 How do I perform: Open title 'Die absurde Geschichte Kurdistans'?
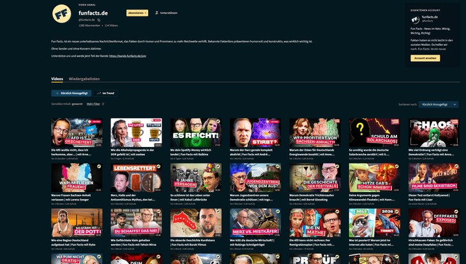(x=192, y=242)
